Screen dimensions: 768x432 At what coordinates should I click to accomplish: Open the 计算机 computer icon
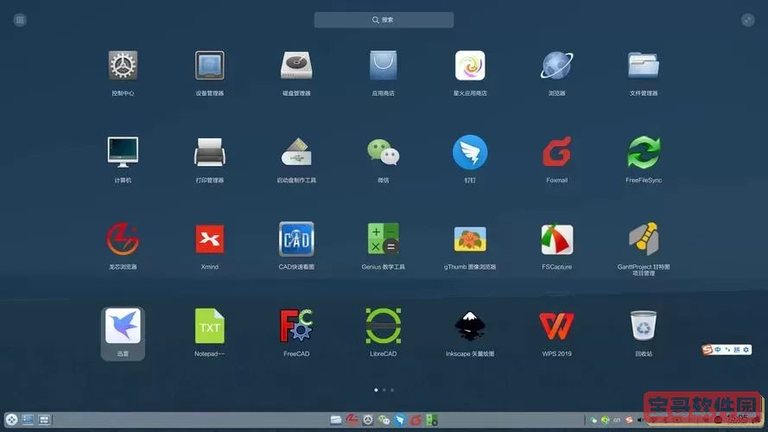pyautogui.click(x=123, y=152)
